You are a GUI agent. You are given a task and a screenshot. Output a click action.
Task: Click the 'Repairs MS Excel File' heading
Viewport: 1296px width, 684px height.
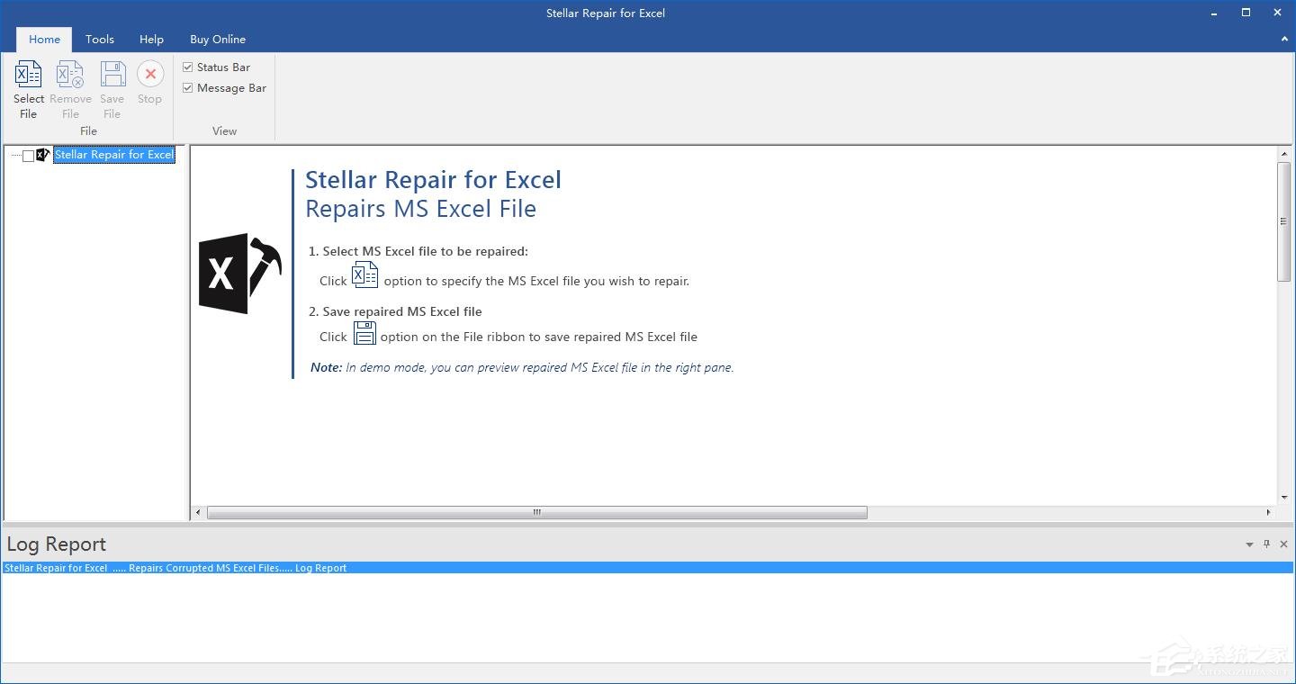[x=420, y=209]
